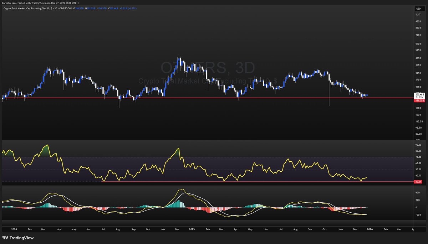Screen dimensions: 428x244
Task: Click the Dorkchicken TradingView.com attribution text
Action: 40,2
